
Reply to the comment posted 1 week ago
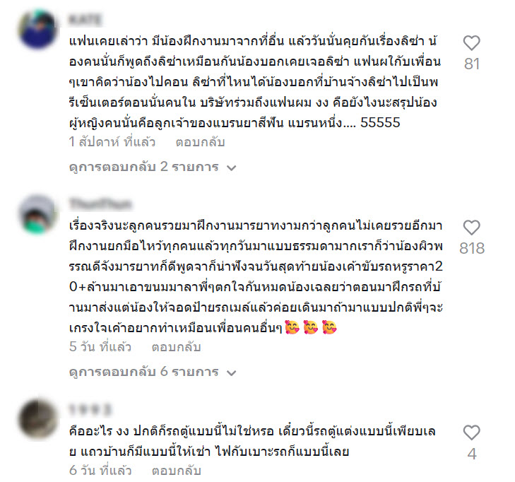pos(200,142)
